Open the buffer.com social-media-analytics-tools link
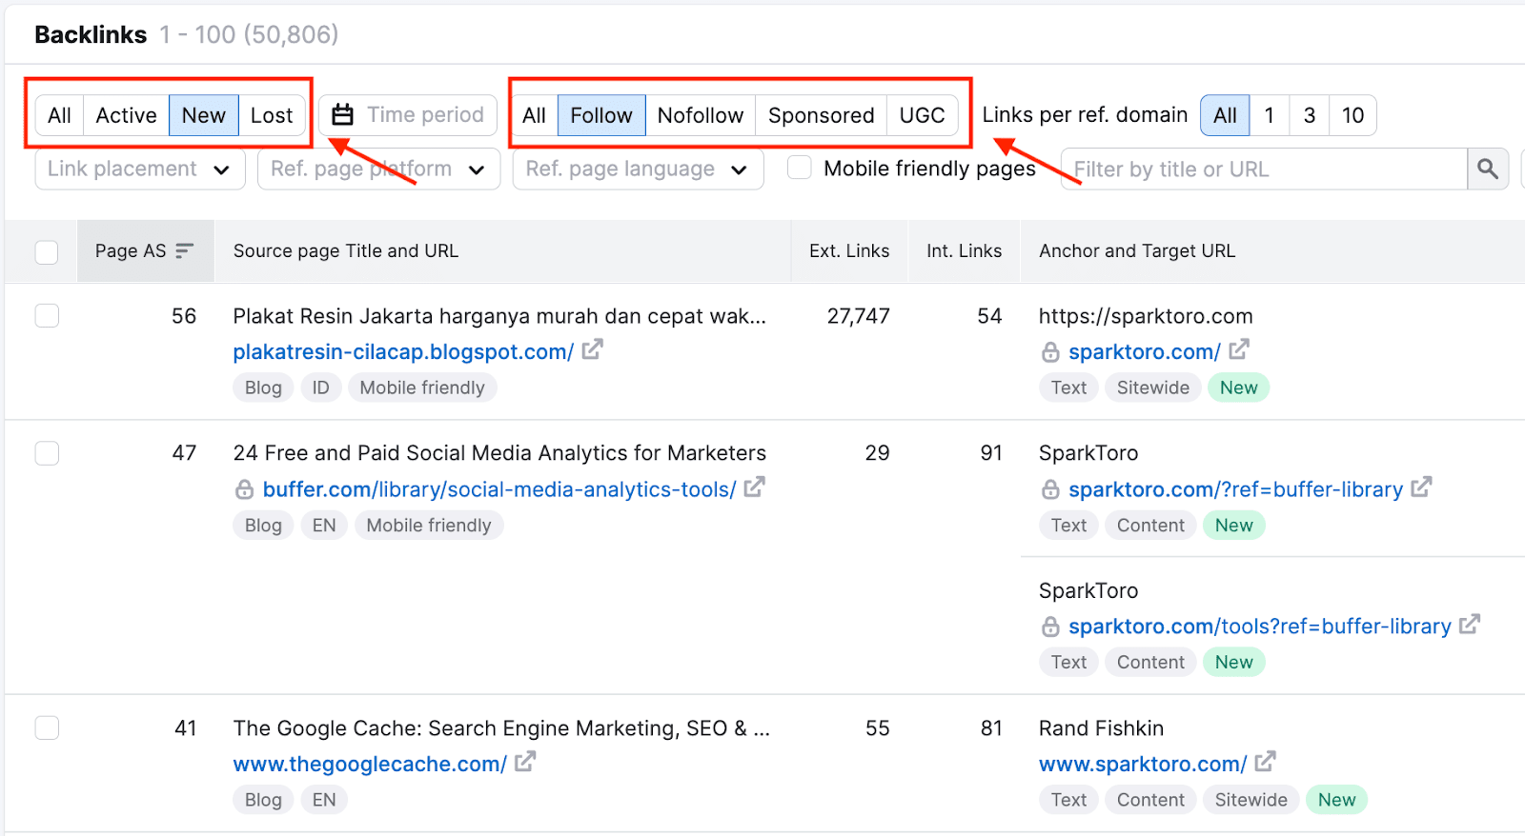Image resolution: width=1525 pixels, height=836 pixels. pos(498,489)
